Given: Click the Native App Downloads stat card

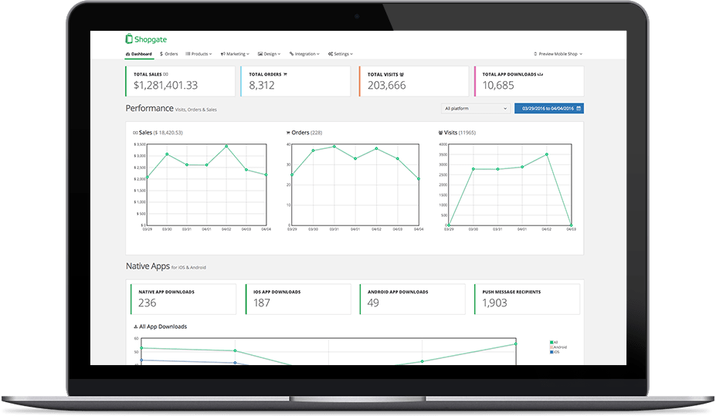Looking at the screenshot, I should tap(182, 299).
